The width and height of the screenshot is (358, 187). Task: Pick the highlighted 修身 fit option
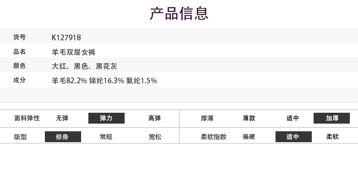pos(63,137)
